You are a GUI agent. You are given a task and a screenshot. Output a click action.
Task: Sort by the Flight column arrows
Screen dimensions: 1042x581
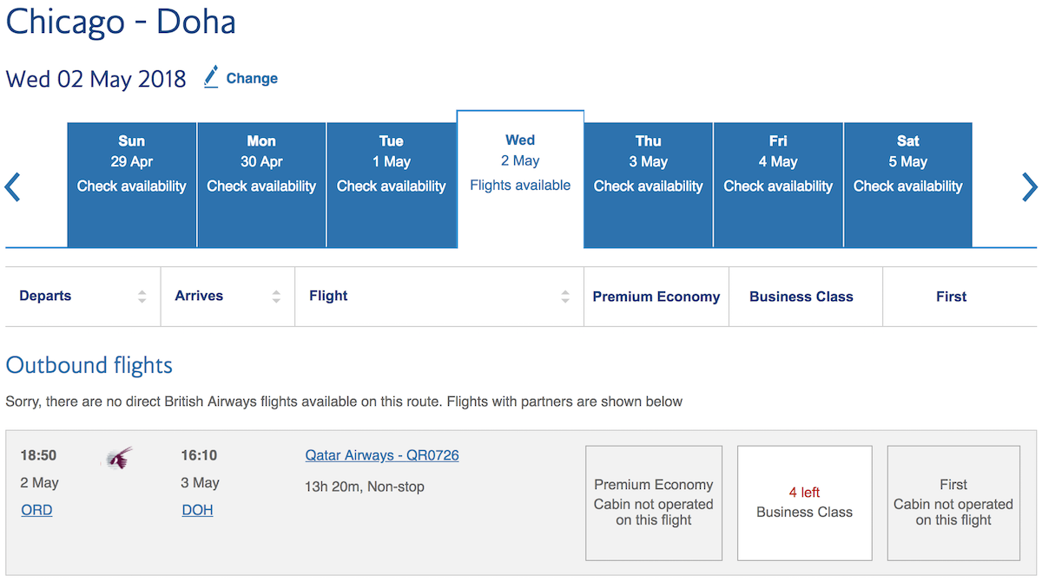(x=565, y=297)
